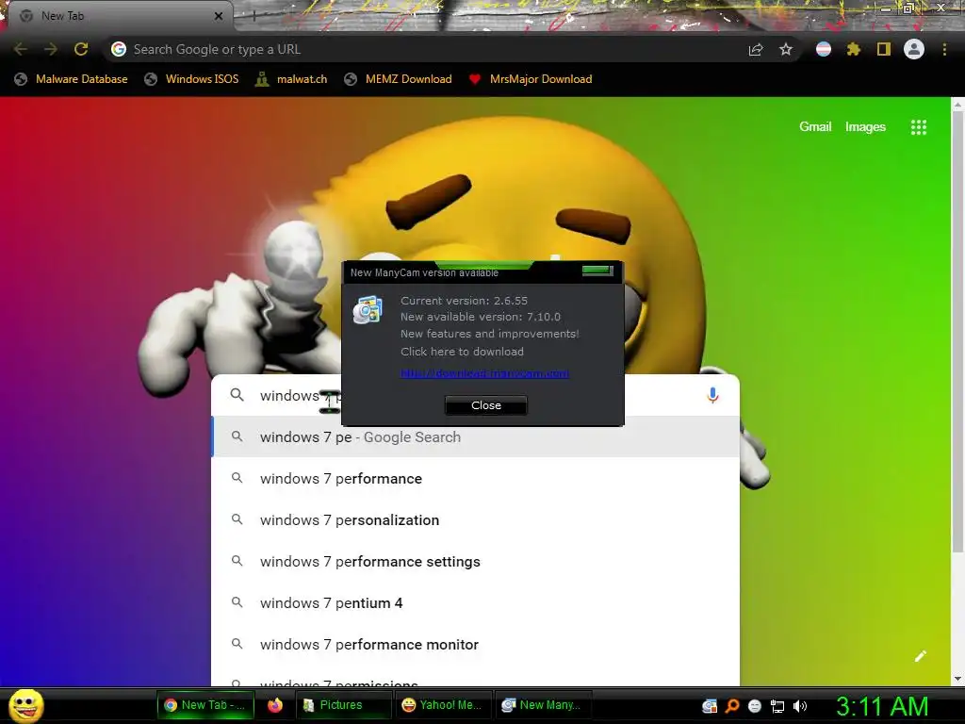Click the magnifier icon in Google search box
The width and height of the screenshot is (965, 724).
click(237, 395)
